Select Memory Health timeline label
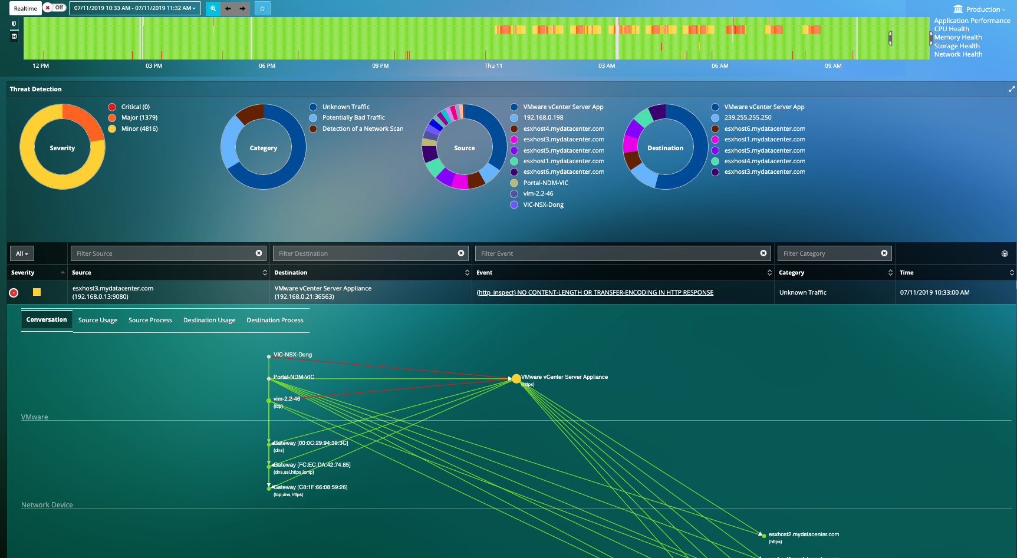 point(958,37)
